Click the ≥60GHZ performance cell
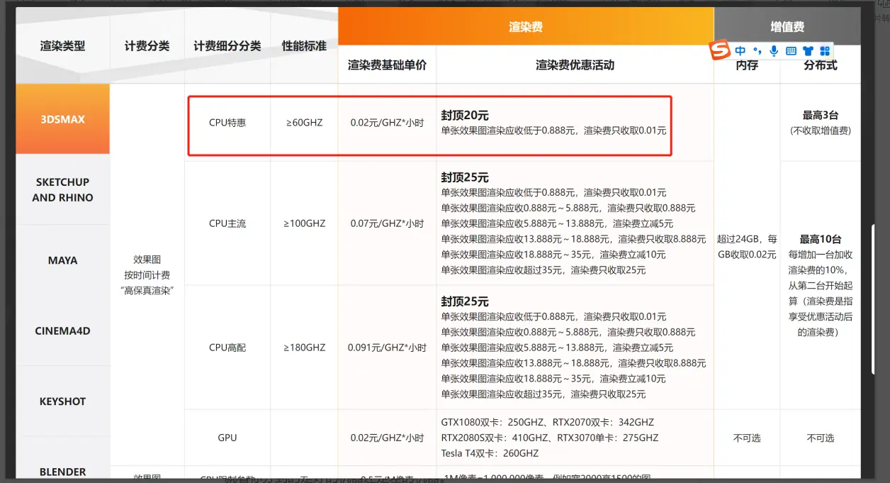The image size is (890, 483). pos(304,122)
